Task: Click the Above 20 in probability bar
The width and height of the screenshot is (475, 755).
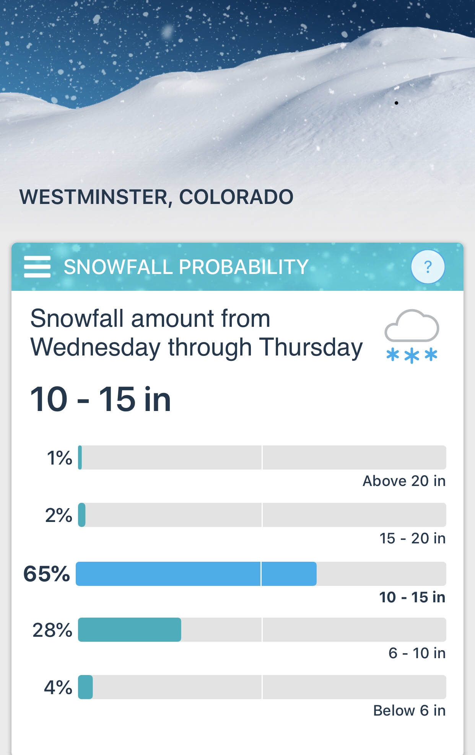Action: [x=262, y=457]
